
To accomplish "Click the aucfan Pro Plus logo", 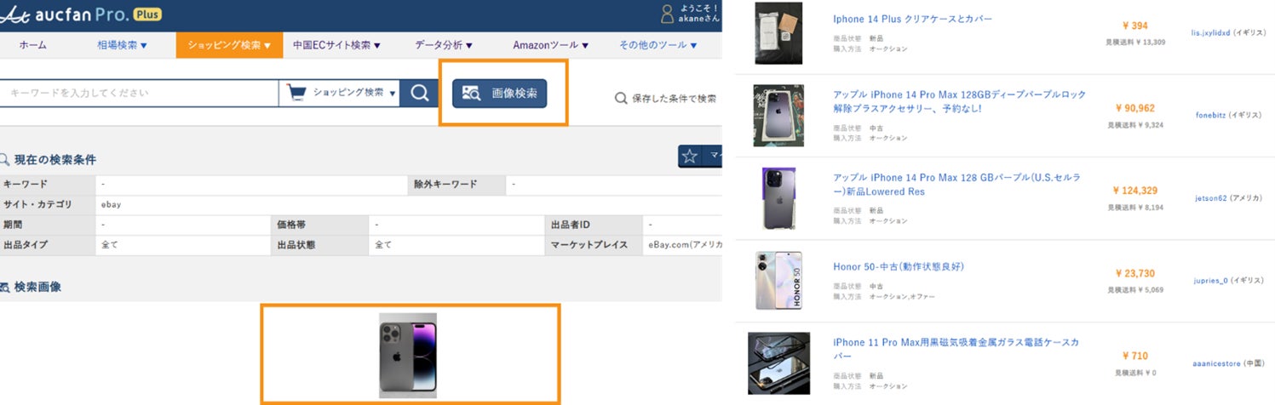I will tap(82, 14).
